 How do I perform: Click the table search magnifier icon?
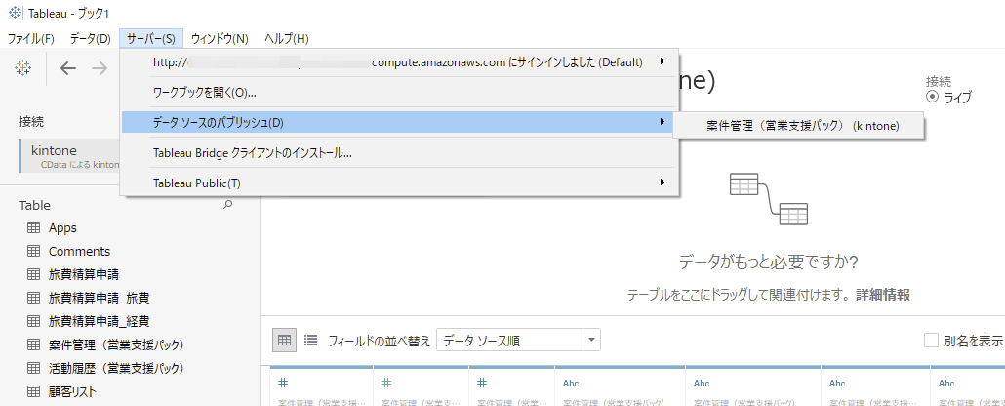click(227, 205)
